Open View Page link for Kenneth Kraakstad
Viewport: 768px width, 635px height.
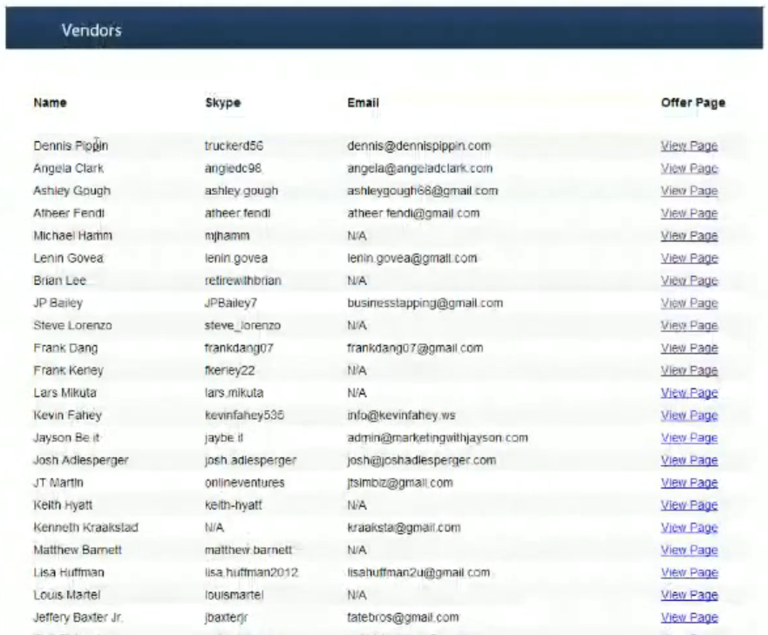(690, 528)
